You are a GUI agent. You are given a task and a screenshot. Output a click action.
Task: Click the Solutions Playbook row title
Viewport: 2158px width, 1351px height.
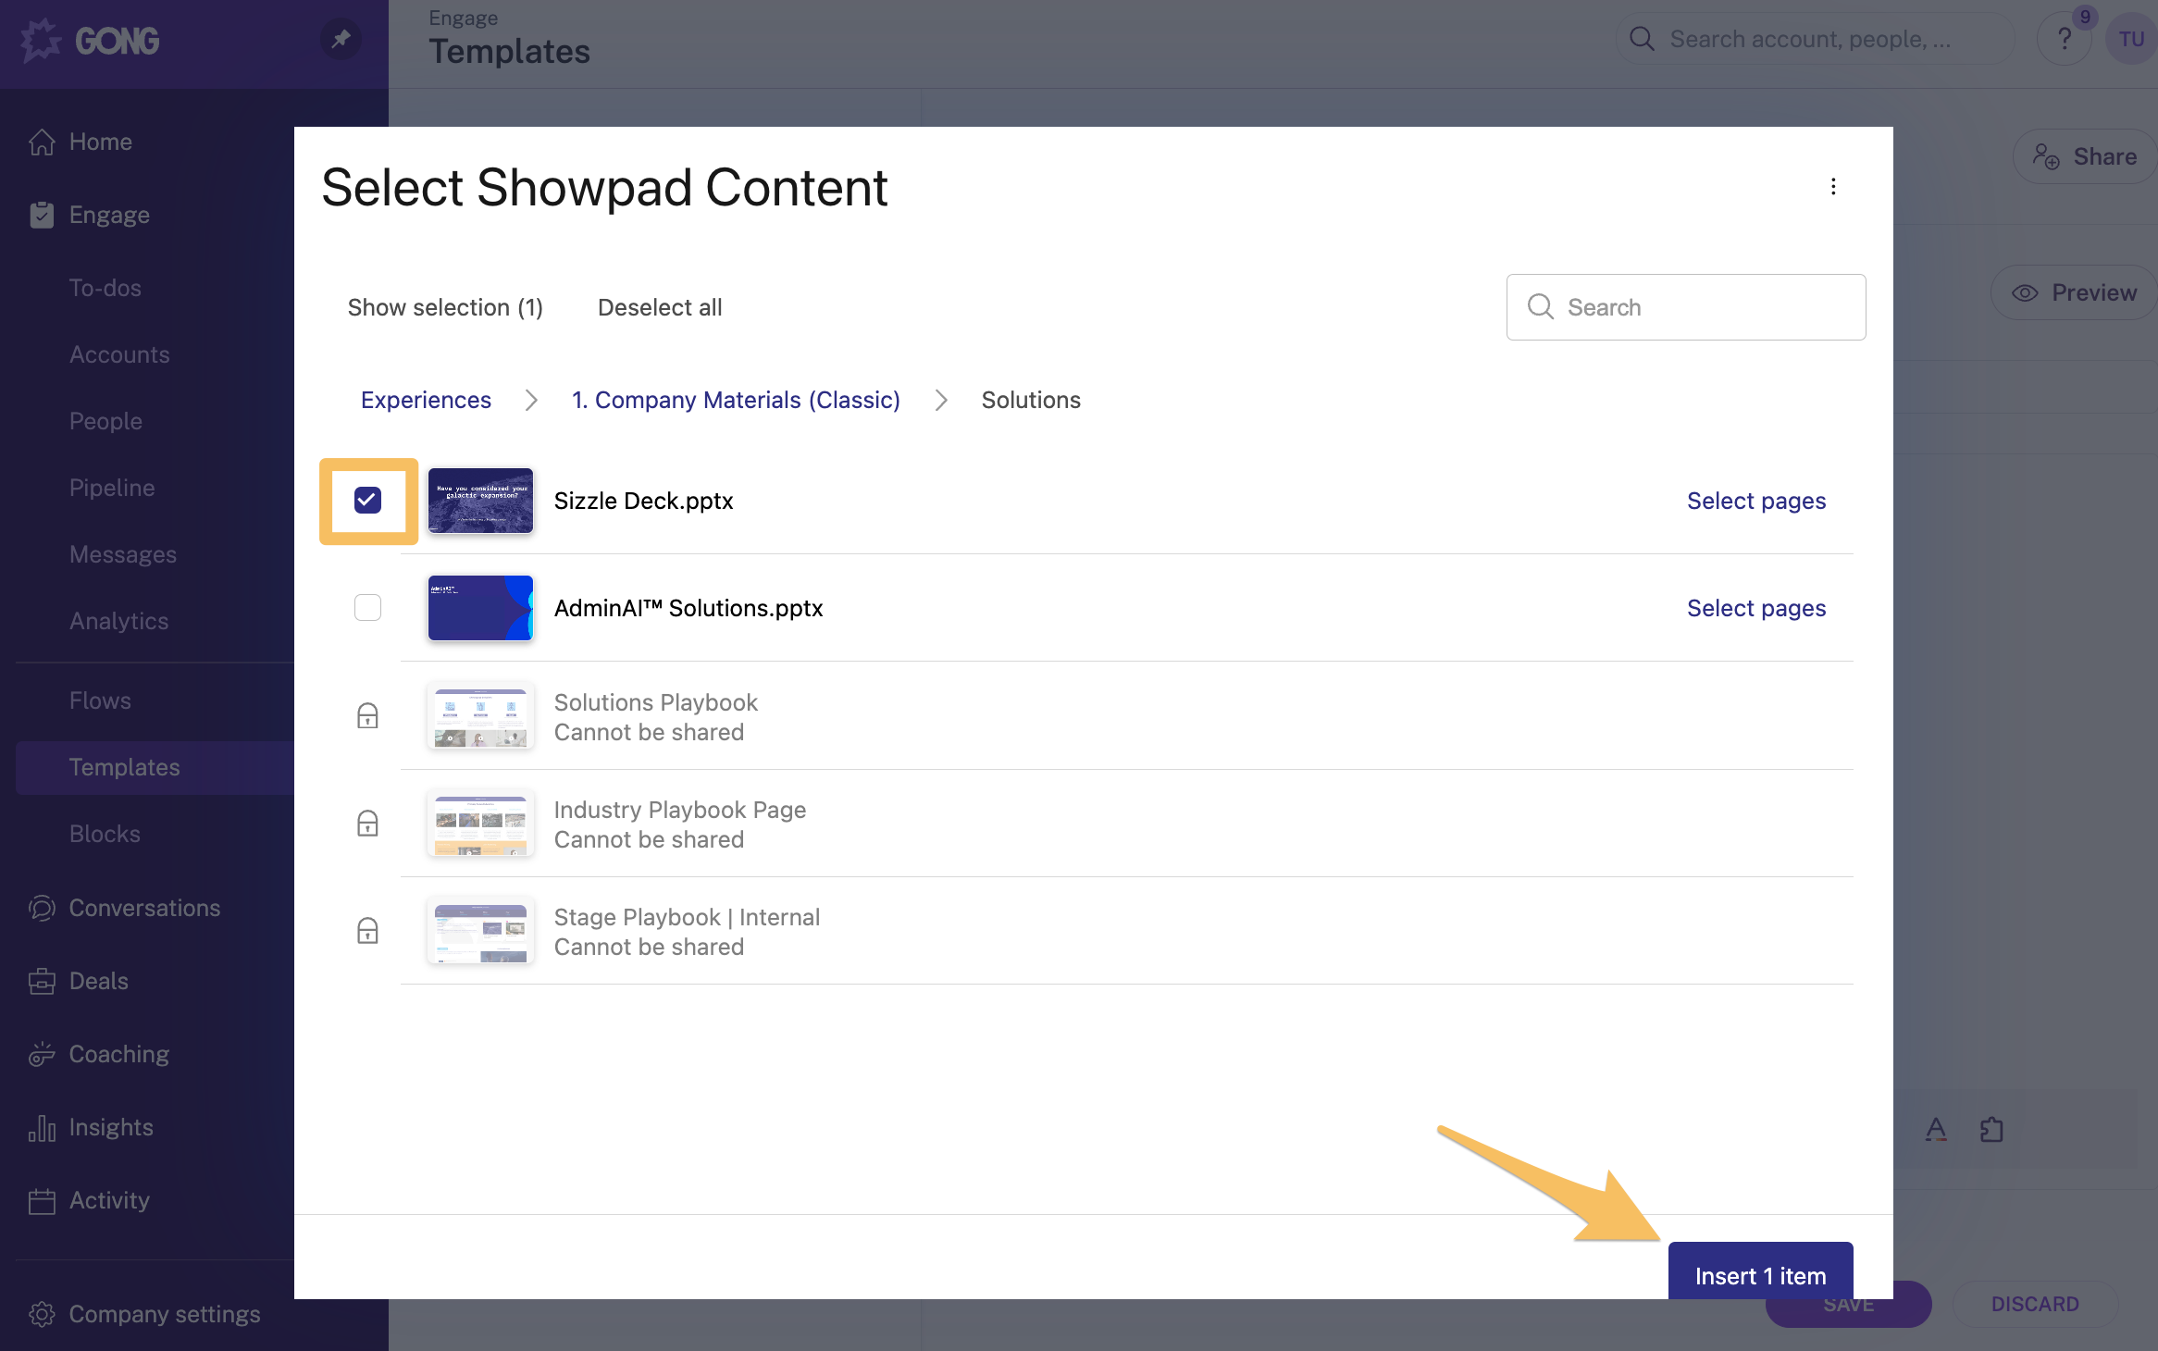point(655,702)
